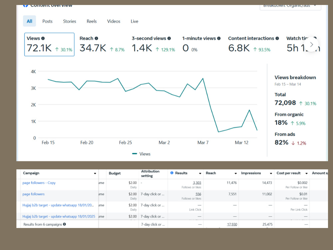The image size is (333, 250).
Task: Select the Live tab
Action: 135,21
